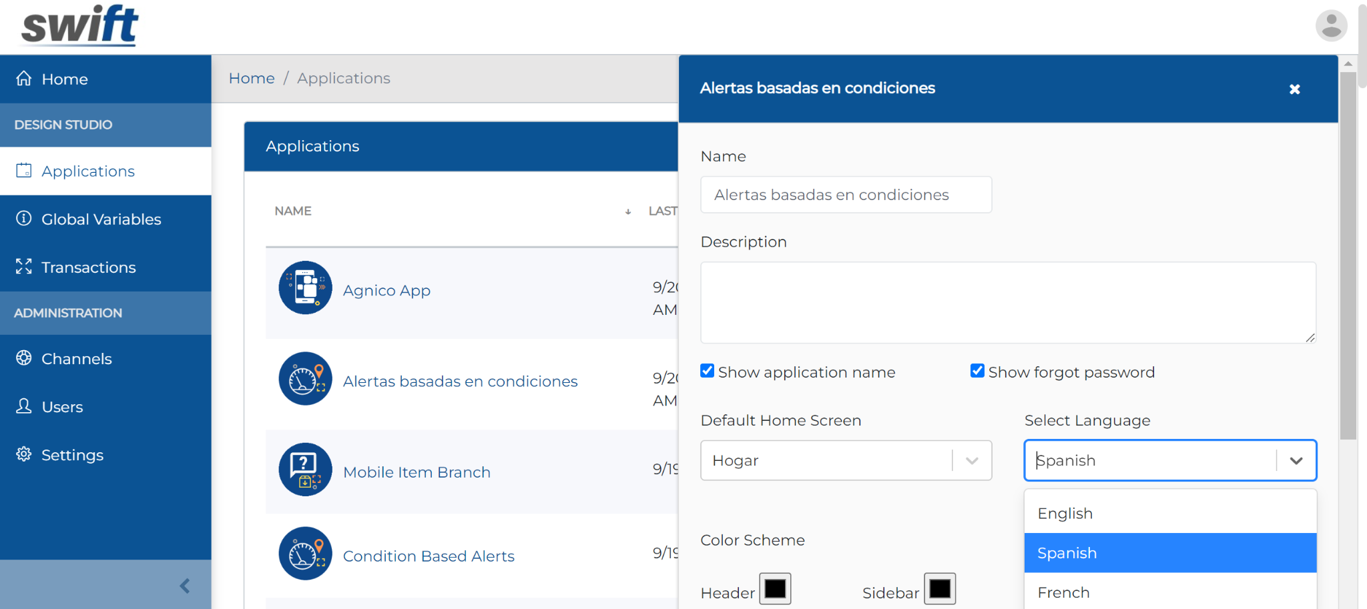This screenshot has height=609, width=1367.
Task: Open Channels via the globe icon
Action: coord(23,358)
